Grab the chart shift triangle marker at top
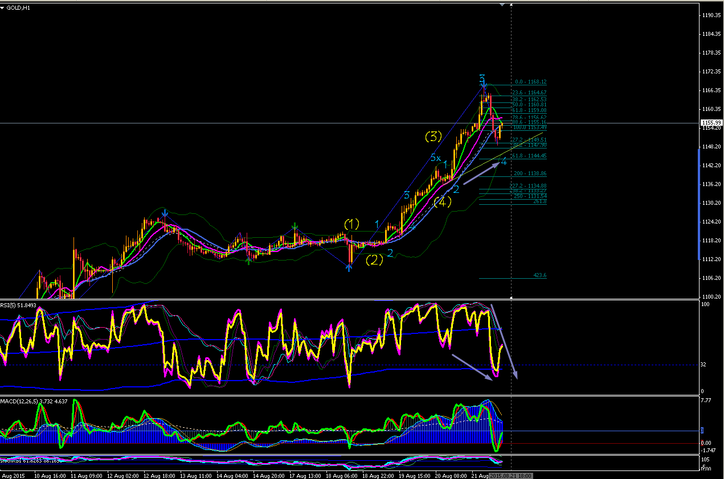The width and height of the screenshot is (724, 479). click(502, 4)
